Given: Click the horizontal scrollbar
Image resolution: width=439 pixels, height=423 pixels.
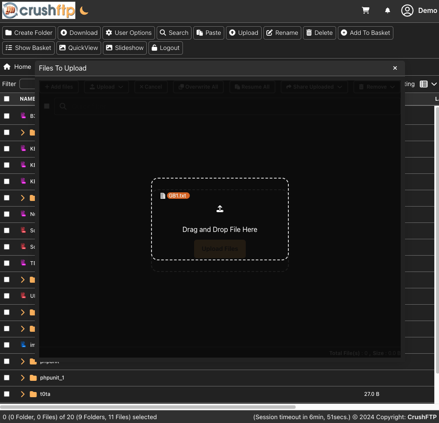Looking at the screenshot, I should tap(148, 407).
